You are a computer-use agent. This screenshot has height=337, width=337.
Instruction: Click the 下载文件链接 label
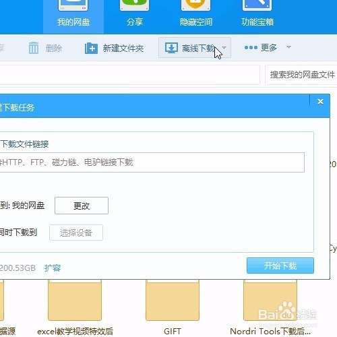click(x=24, y=144)
